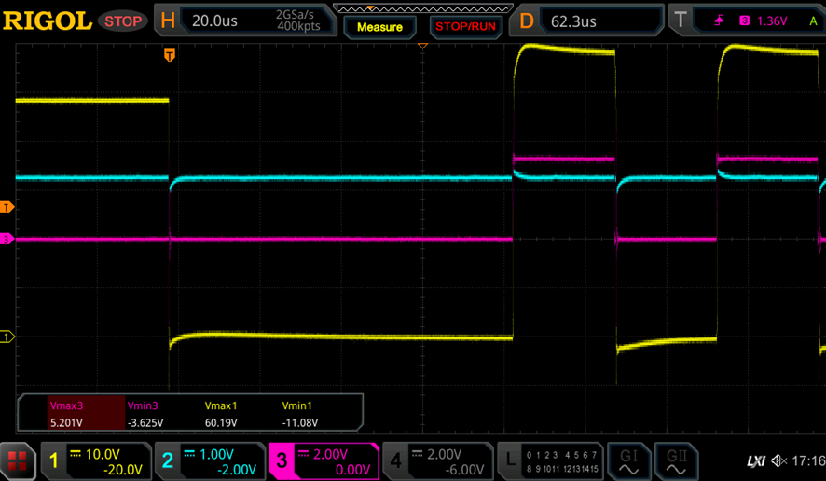Select trigger level 1.36V value
826x481 pixels.
point(772,21)
